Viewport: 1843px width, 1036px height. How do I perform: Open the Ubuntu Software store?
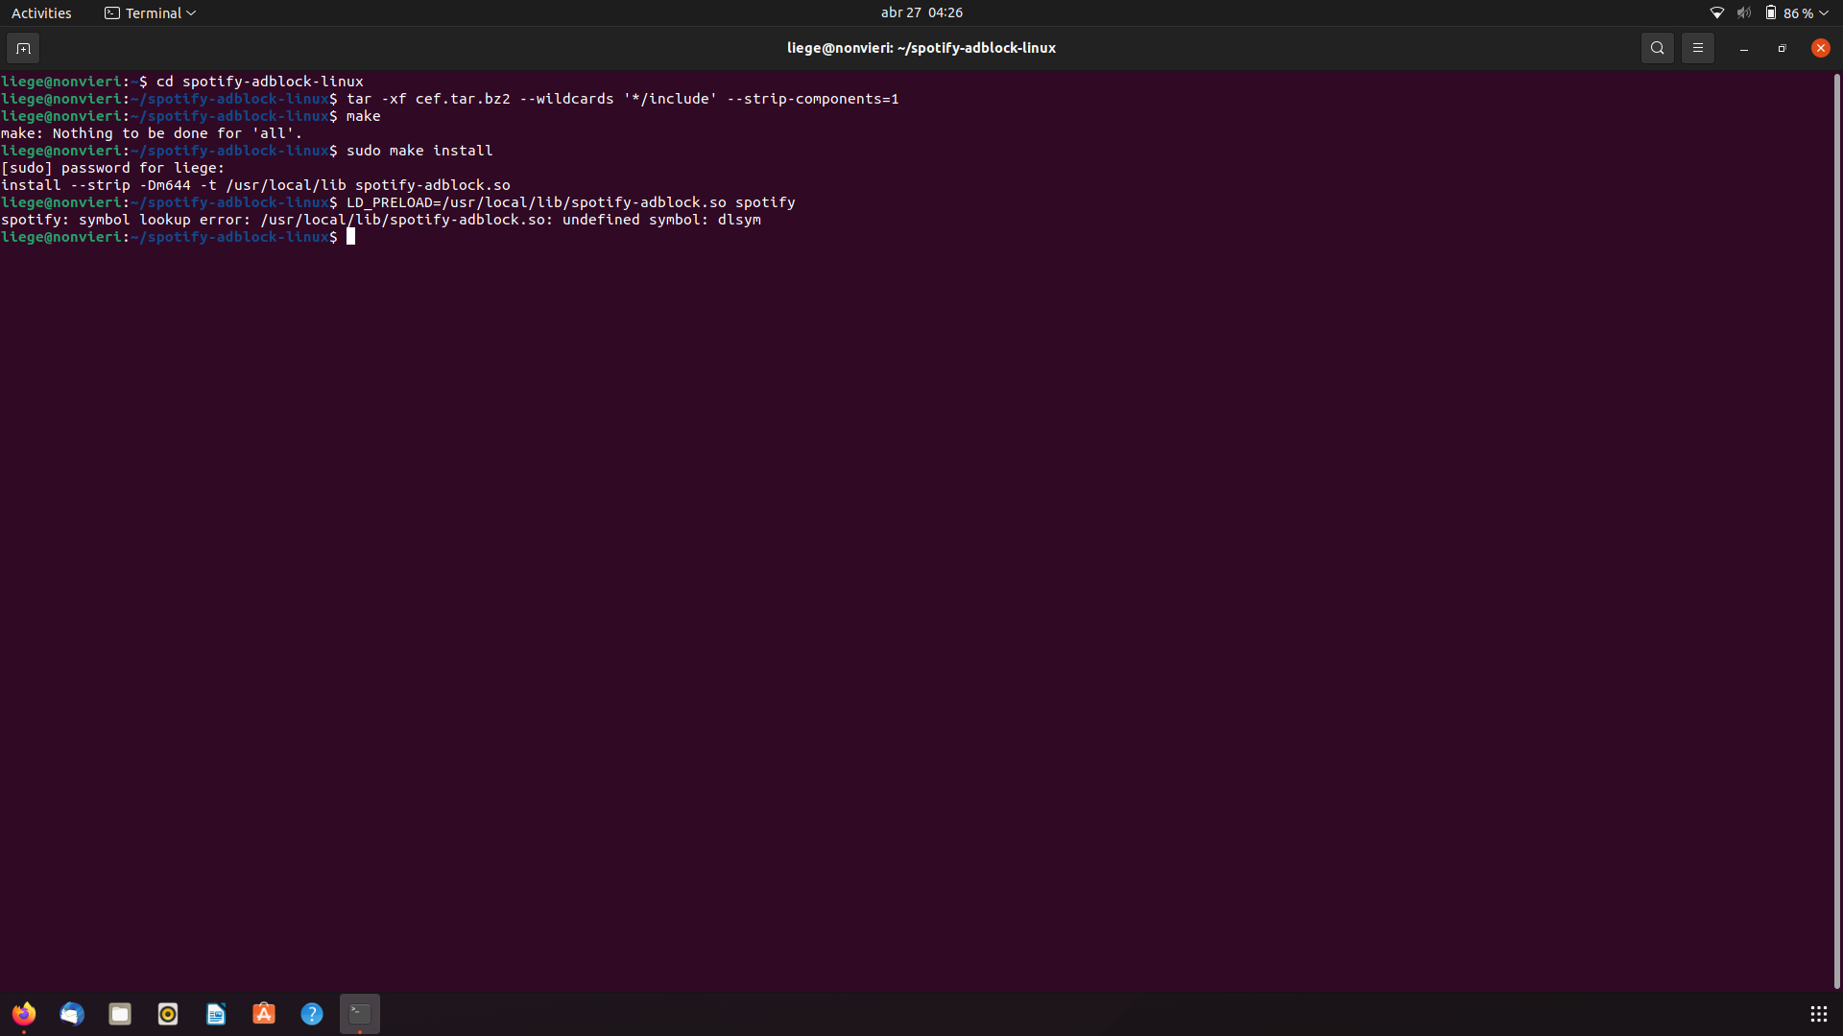pos(263,1014)
